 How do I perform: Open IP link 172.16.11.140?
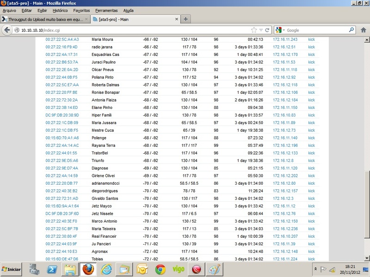(285, 138)
